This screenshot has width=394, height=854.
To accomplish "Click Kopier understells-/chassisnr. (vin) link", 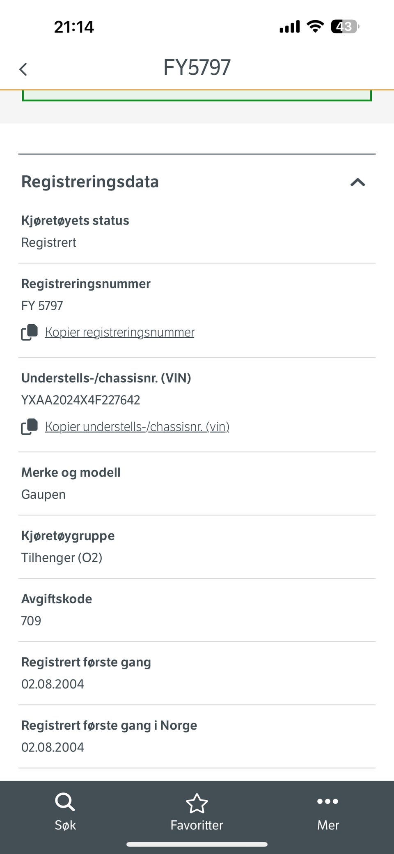I will [x=137, y=426].
